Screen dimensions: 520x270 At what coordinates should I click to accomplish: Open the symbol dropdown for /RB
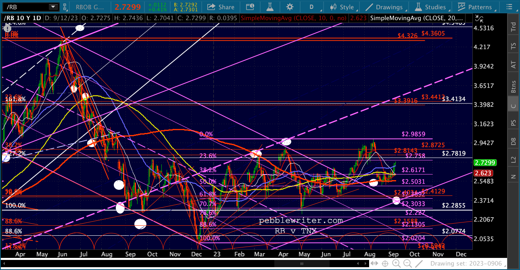coord(53,7)
